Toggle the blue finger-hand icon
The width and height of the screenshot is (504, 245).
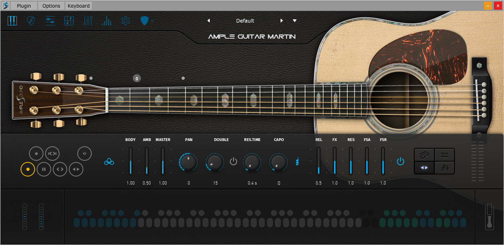[297, 161]
